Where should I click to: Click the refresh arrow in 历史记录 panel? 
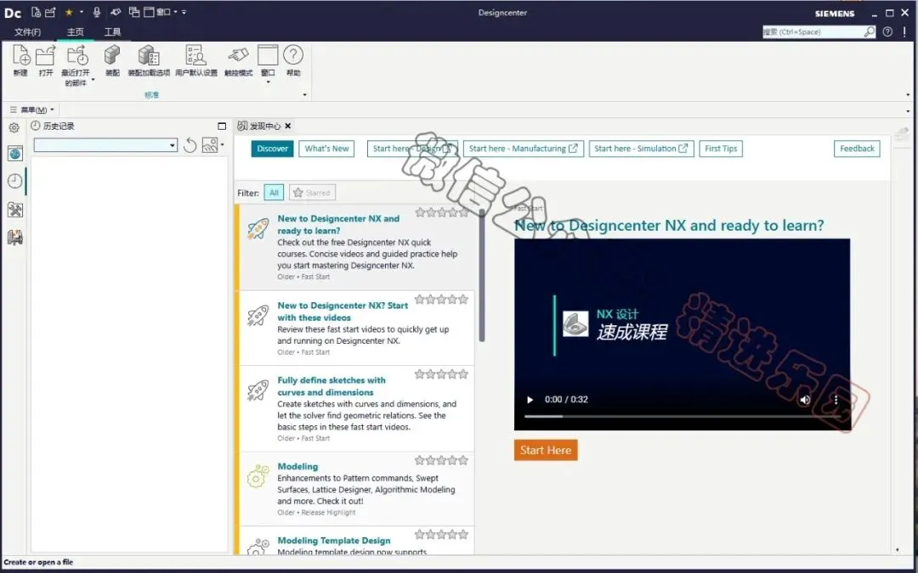coord(190,145)
